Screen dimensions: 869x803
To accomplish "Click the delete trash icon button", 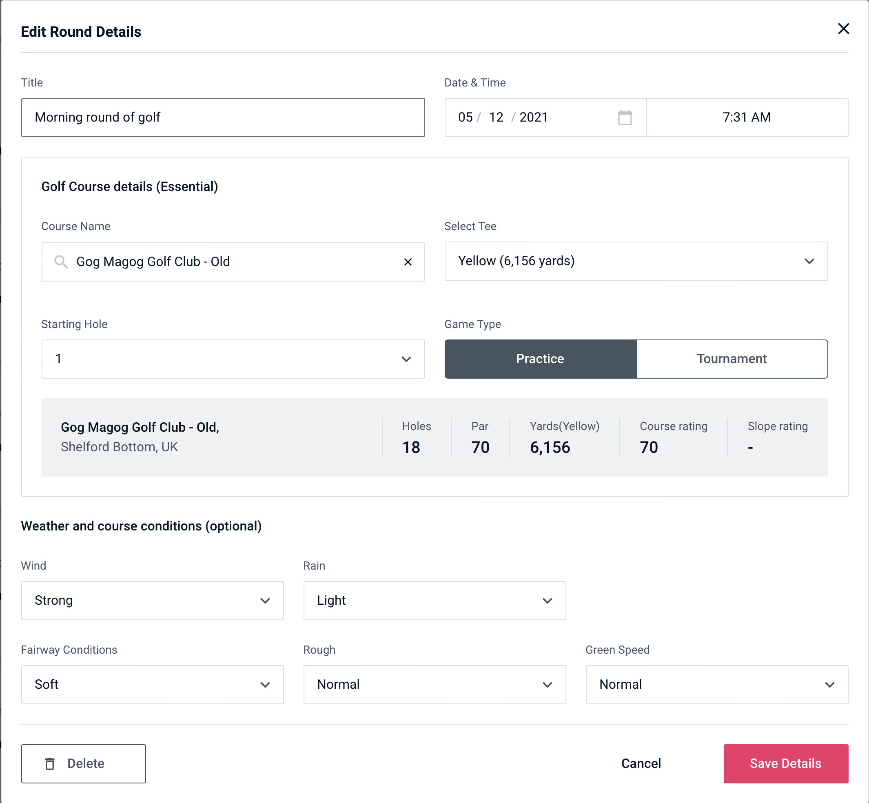I will click(51, 764).
